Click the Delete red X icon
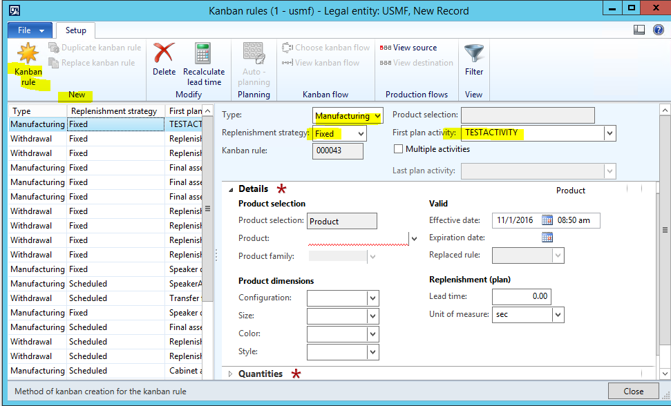 point(164,54)
